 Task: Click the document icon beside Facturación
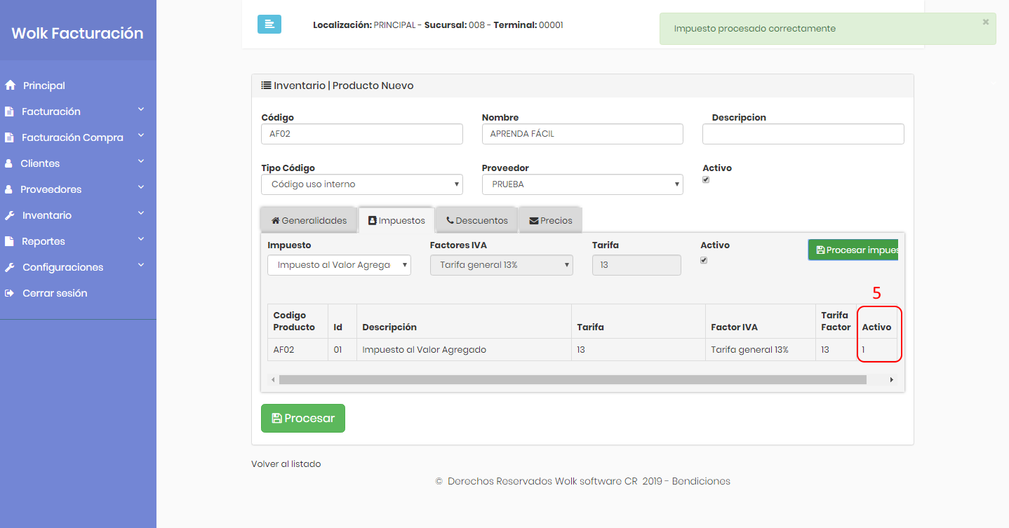click(9, 111)
